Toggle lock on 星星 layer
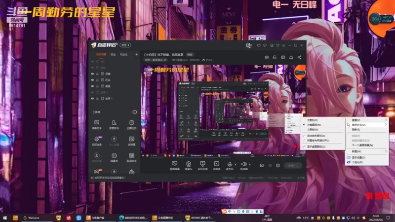 97,86
